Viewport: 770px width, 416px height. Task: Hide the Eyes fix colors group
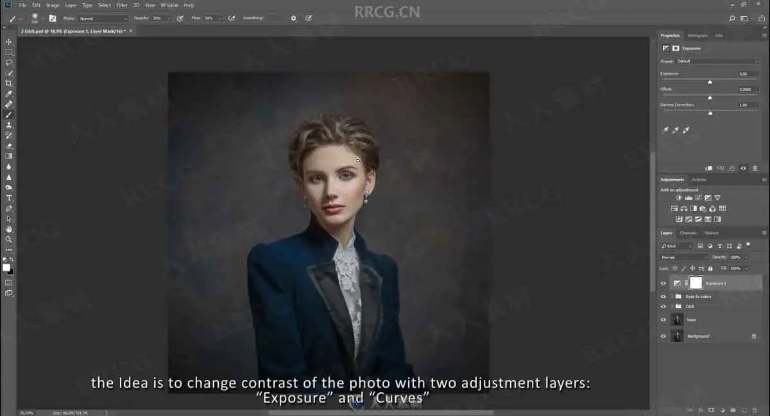click(x=663, y=297)
